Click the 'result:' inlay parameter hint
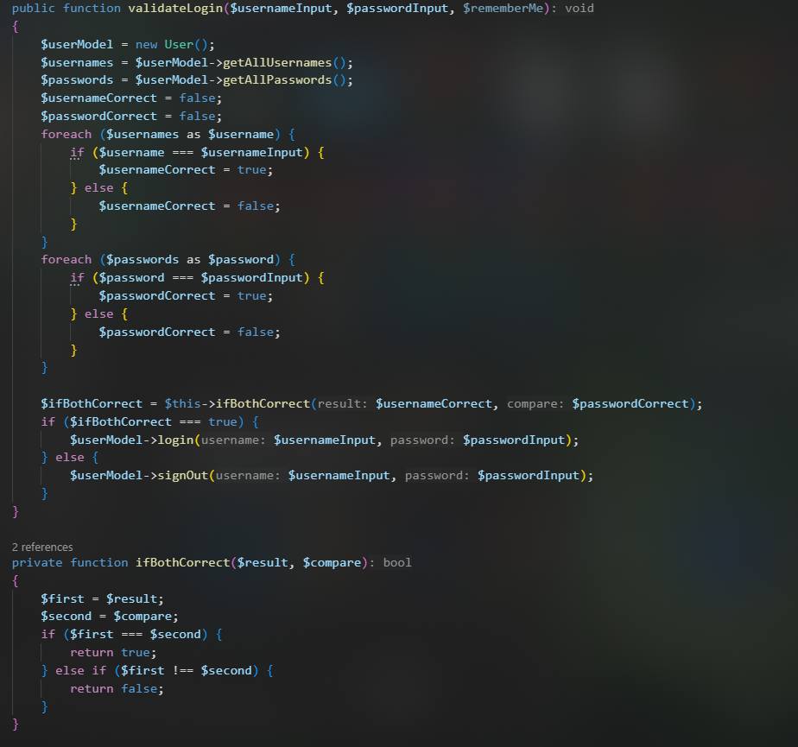This screenshot has height=747, width=798. pos(343,404)
